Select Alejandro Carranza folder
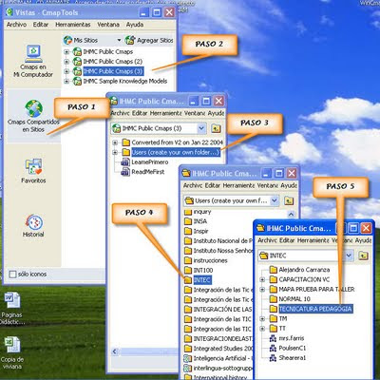The height and width of the screenshot is (380, 380). pos(304,270)
